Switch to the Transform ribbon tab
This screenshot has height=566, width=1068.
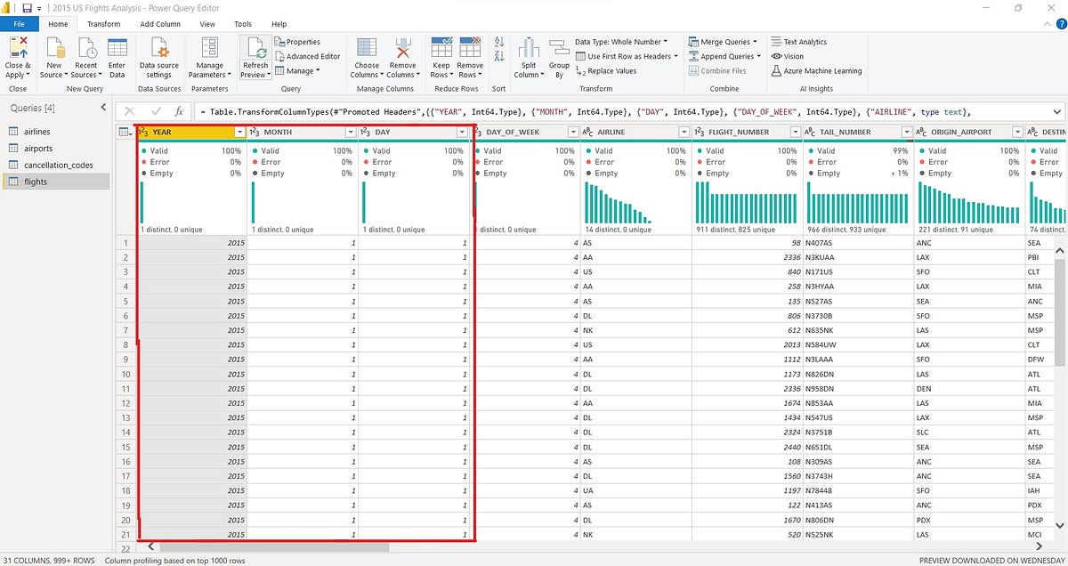click(x=104, y=24)
